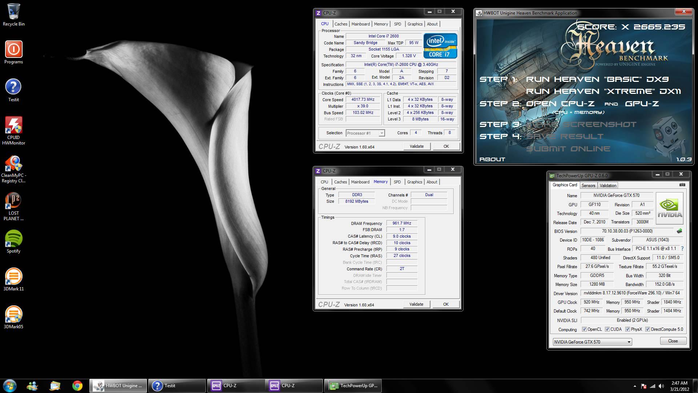
Task: Switch to Sensors tab in GPU-Z
Action: (x=588, y=186)
